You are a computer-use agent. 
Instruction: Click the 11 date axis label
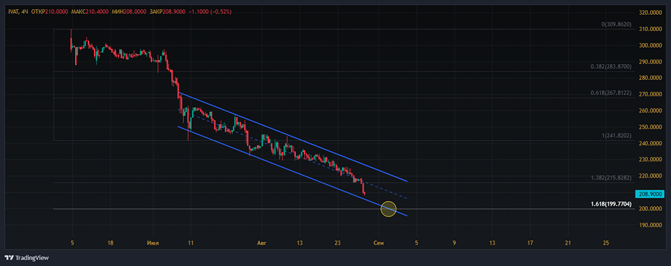(191, 243)
